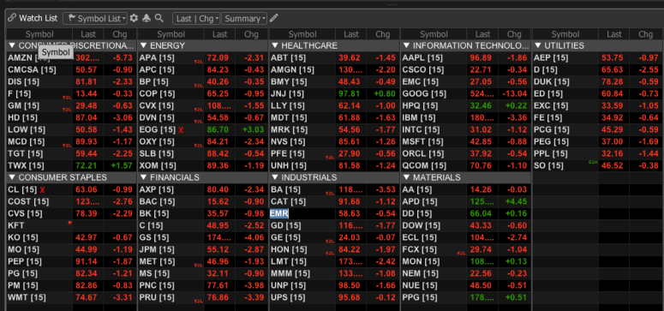
Task: Click the panel resize grip dots at top
Action: coord(392,4)
